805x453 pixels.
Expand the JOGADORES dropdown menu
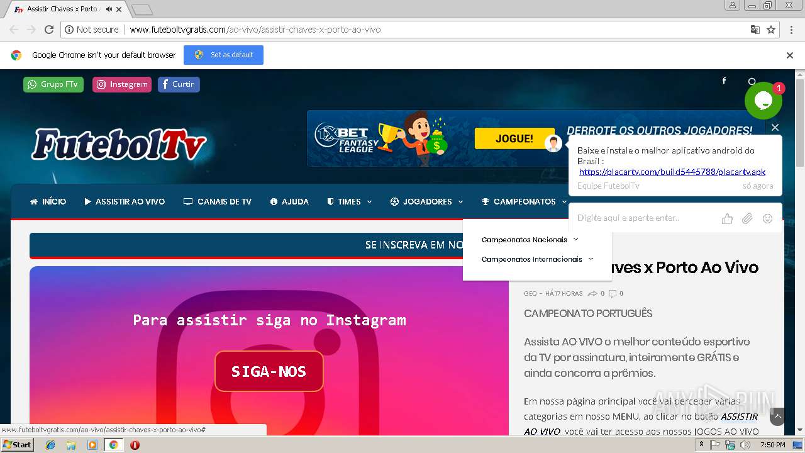pos(427,202)
